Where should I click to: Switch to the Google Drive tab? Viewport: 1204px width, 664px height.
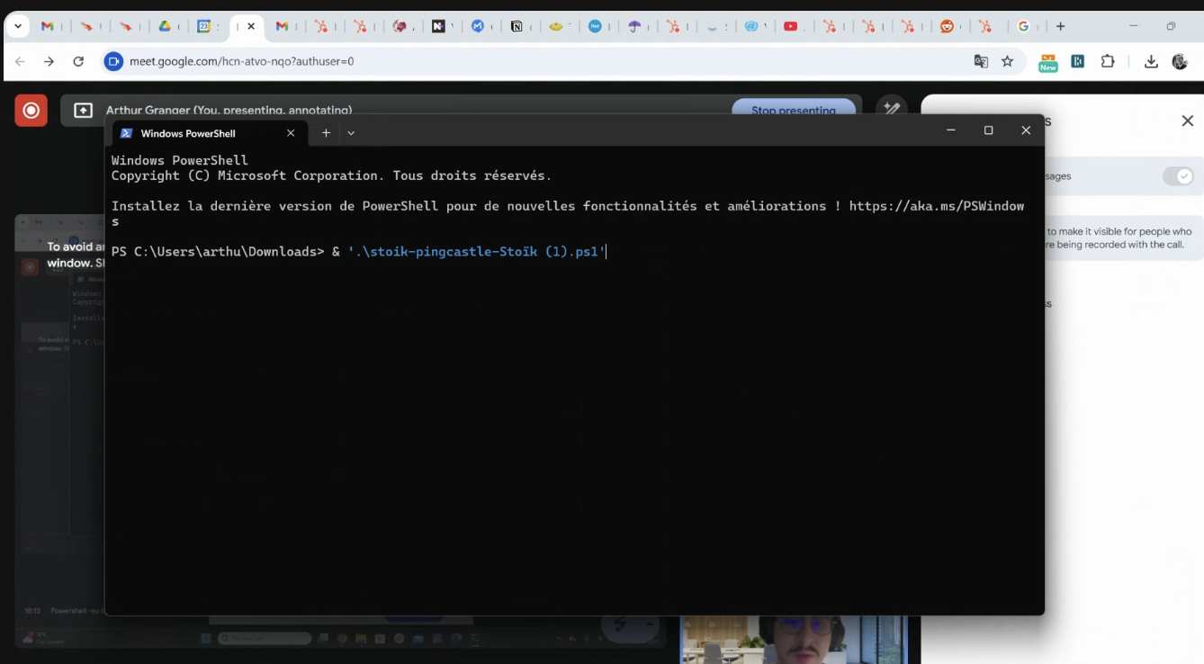[x=165, y=26]
